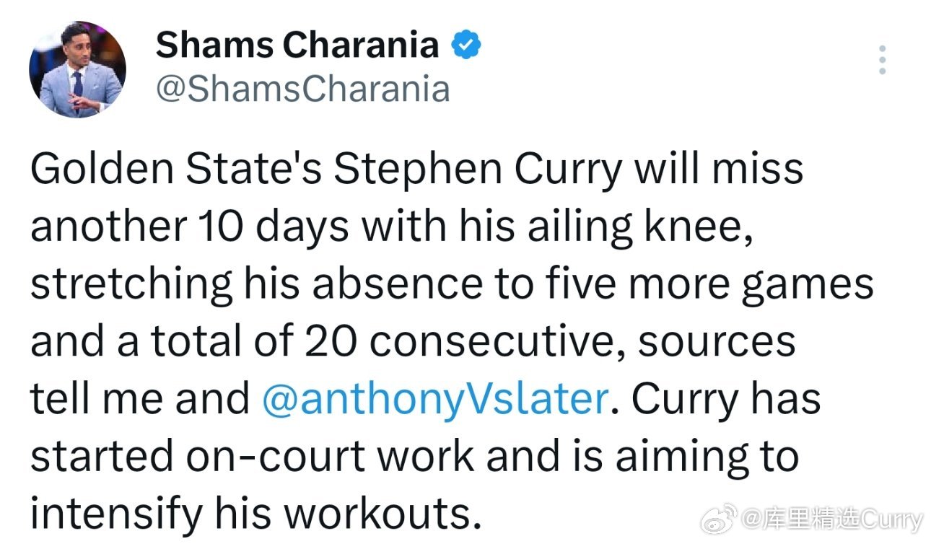The height and width of the screenshot is (544, 931).
Task: Click the display name Shams Charania
Action: tap(297, 45)
